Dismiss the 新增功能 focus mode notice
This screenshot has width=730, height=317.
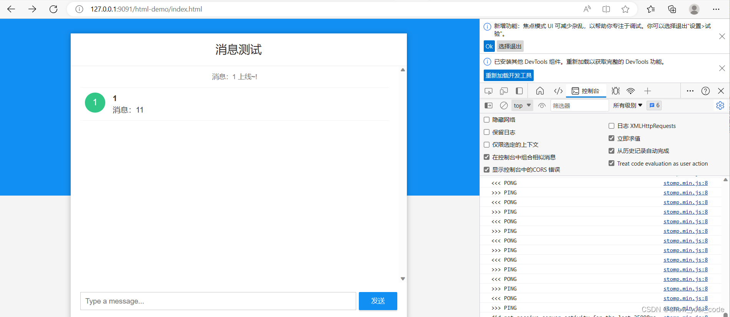coord(722,36)
